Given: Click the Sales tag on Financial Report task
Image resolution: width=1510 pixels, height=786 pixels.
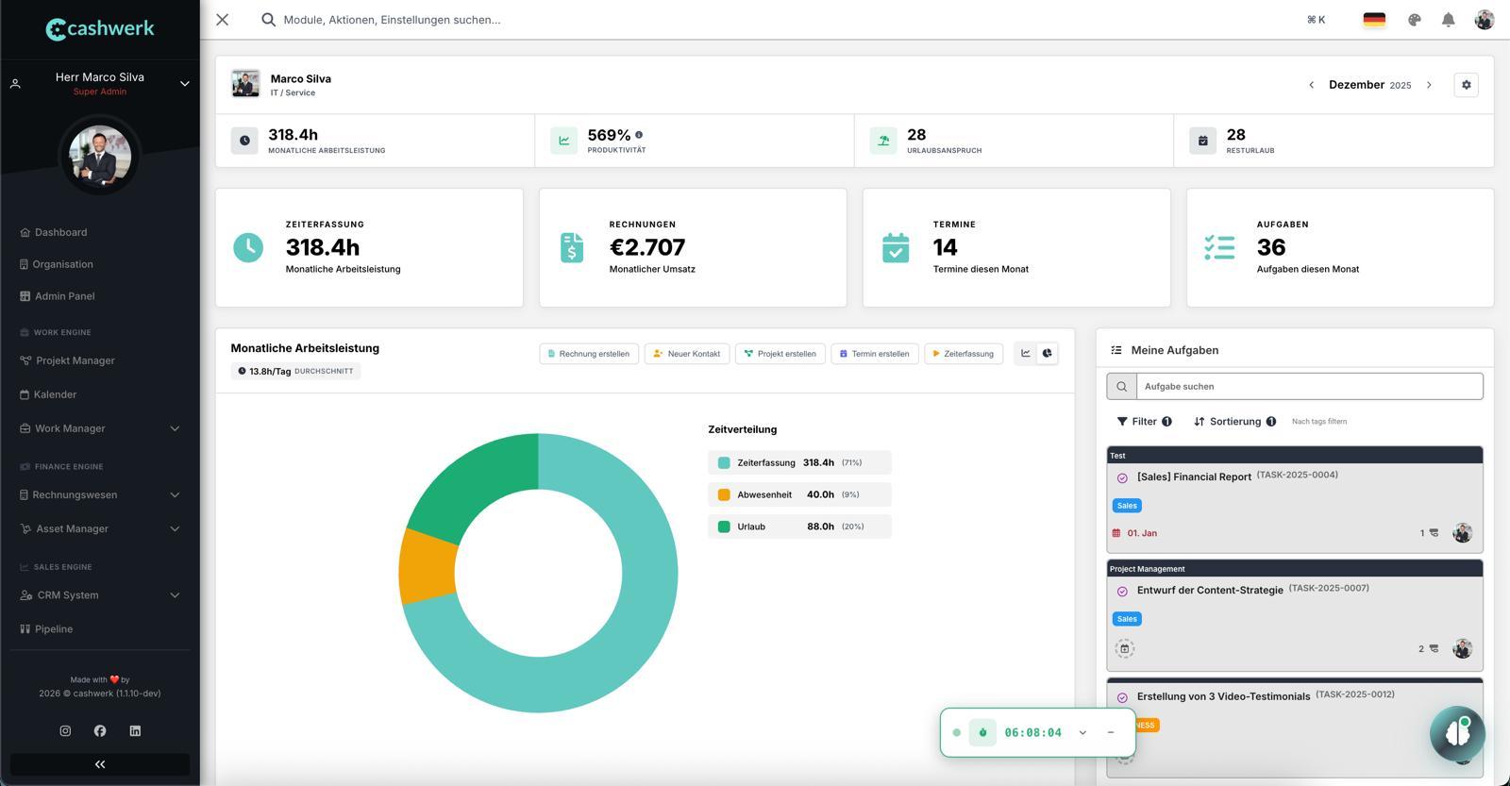Looking at the screenshot, I should [1127, 506].
